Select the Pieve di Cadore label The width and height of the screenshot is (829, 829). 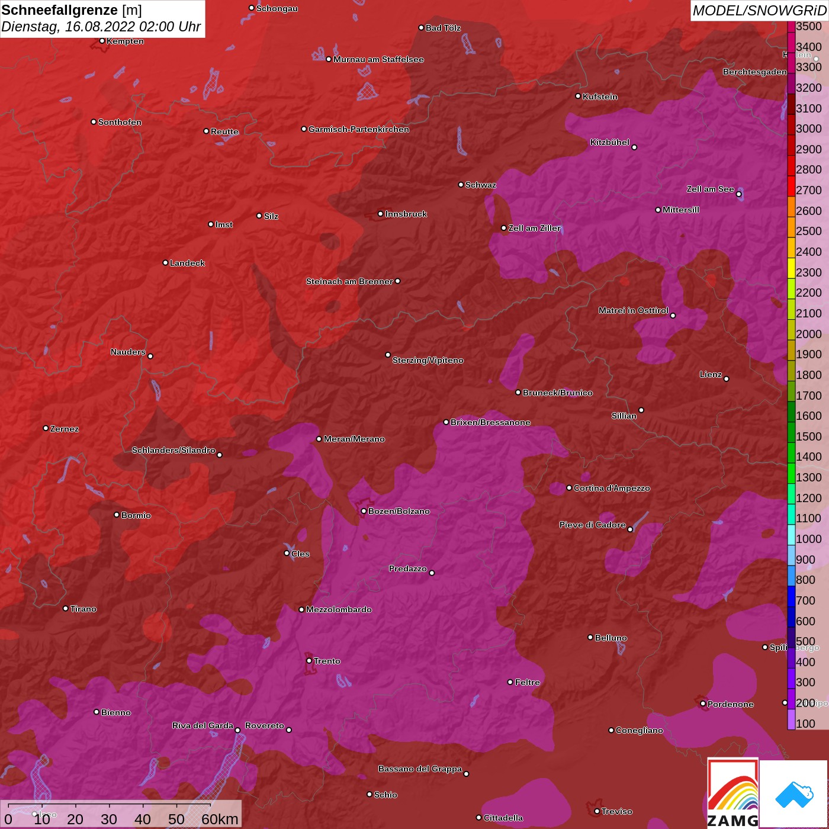point(593,525)
